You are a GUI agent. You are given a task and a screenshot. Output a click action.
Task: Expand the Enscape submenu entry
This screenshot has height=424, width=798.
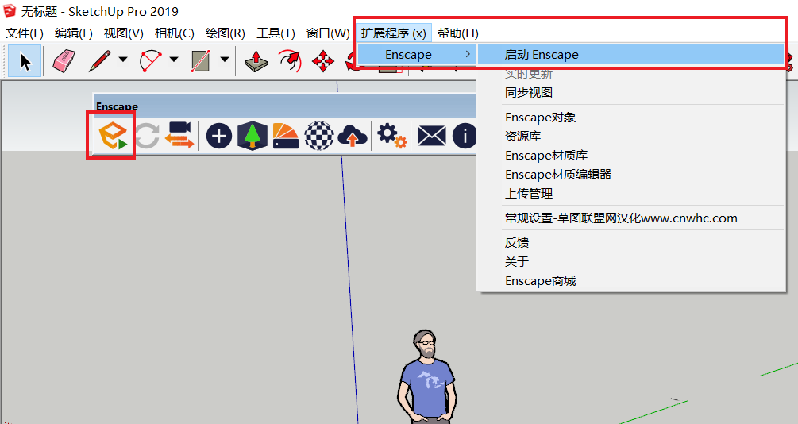(416, 55)
